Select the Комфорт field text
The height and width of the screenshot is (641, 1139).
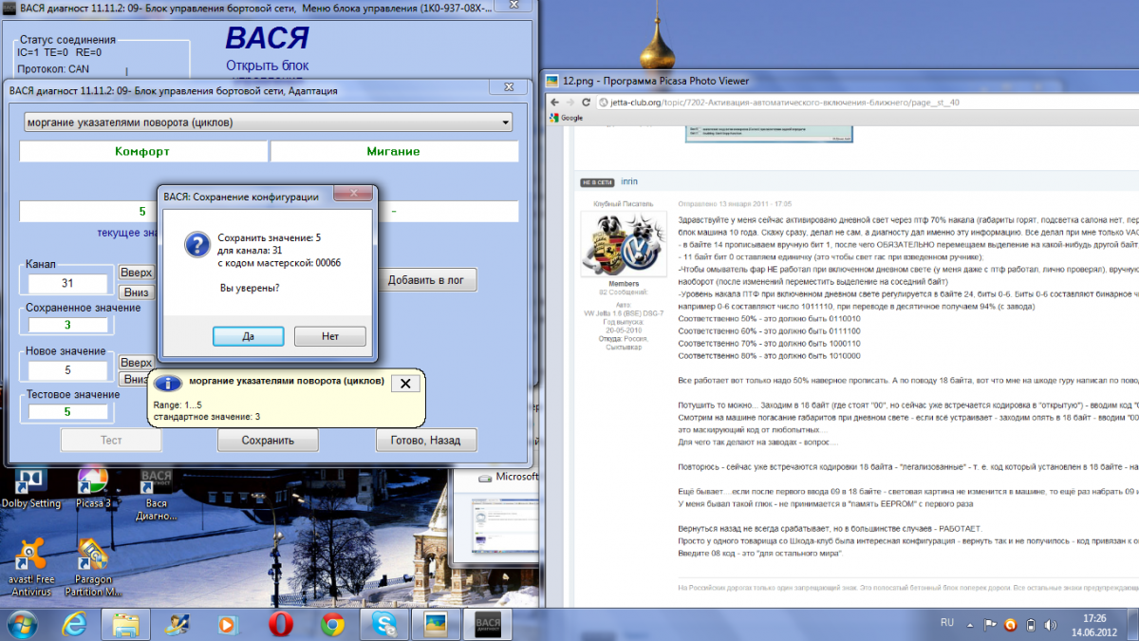point(142,151)
